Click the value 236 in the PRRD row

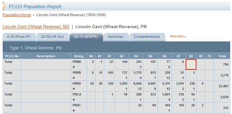[x=192, y=83]
